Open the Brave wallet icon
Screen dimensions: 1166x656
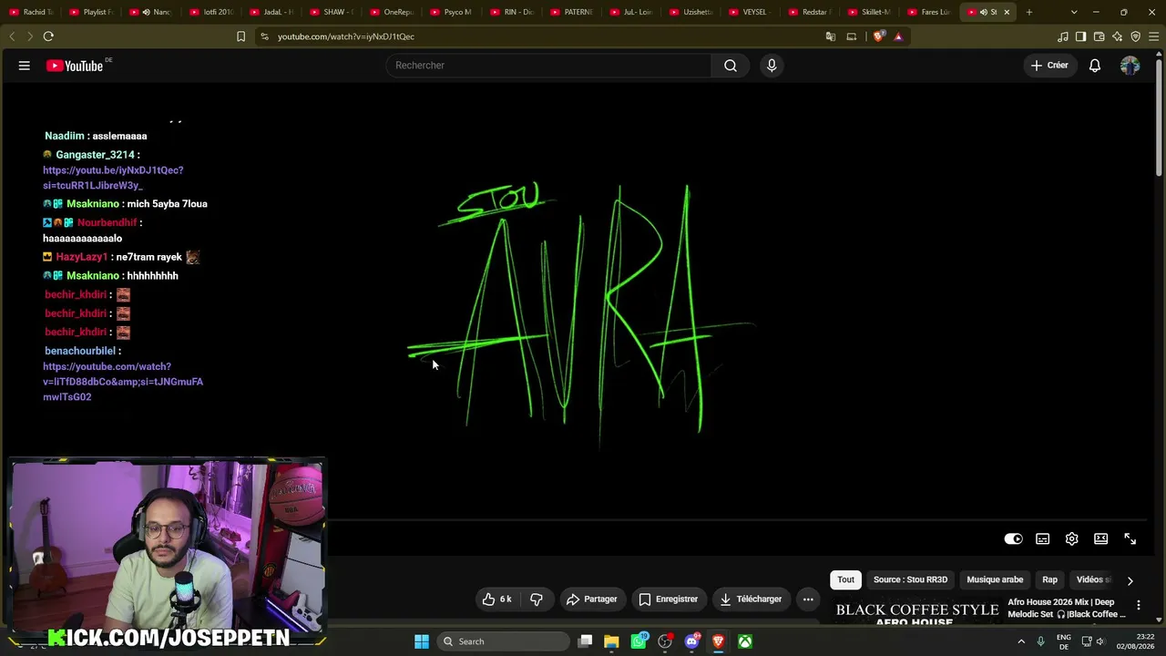[1100, 36]
